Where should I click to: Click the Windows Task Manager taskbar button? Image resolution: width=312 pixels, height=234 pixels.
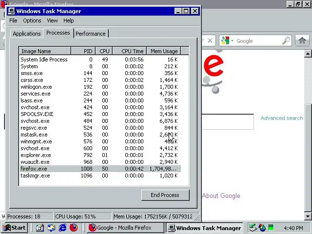coord(204,228)
